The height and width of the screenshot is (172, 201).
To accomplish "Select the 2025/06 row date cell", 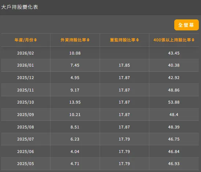I will pyautogui.click(x=26, y=152).
